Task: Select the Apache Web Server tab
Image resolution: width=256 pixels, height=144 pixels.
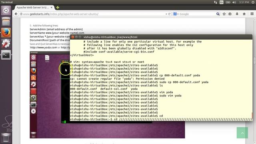Action: tap(34, 8)
